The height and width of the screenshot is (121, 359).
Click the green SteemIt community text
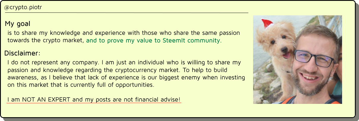coord(154,41)
